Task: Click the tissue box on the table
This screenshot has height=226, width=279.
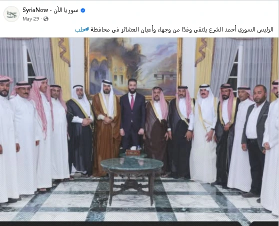Action: point(131,152)
